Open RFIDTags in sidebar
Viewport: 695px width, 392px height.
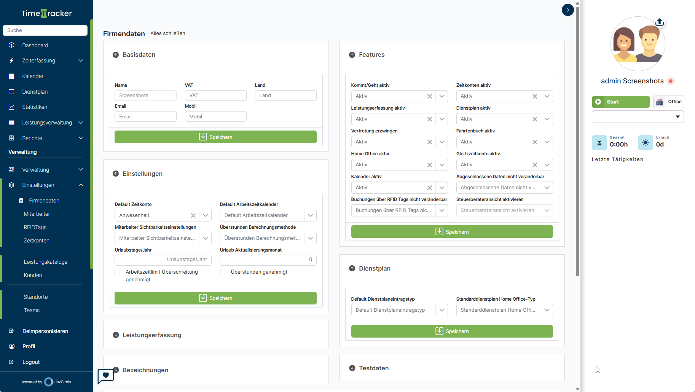click(35, 227)
